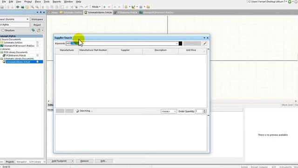Click the red minus remove icon
298x168 pixels.
pyautogui.click(x=109, y=7)
